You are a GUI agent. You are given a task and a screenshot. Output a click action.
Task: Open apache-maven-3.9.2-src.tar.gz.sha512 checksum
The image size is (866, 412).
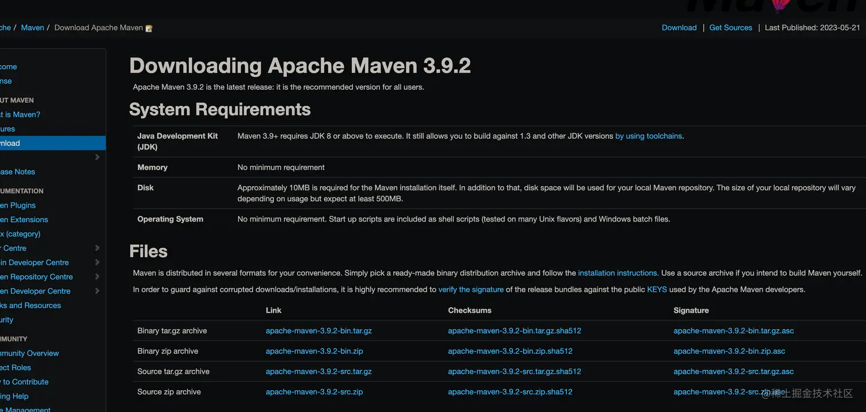click(514, 371)
